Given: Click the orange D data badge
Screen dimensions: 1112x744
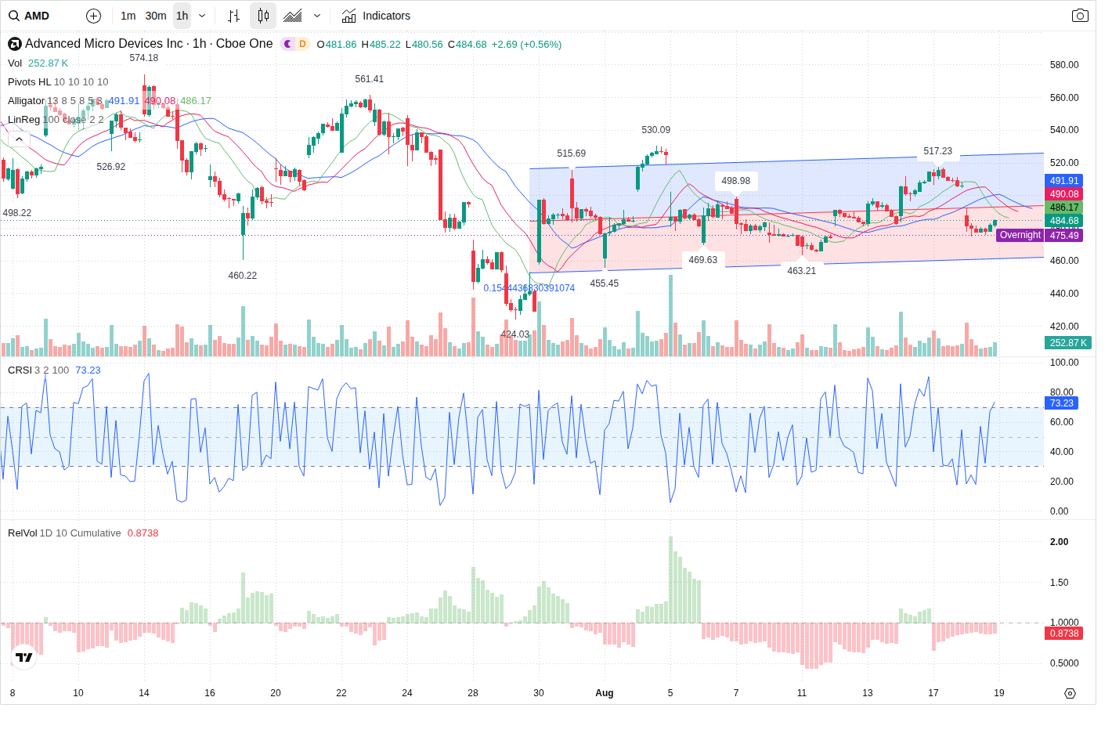Looking at the screenshot, I should (x=302, y=44).
